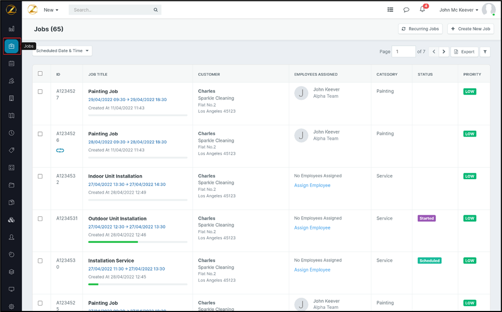Click the list view icon in top bar
This screenshot has height=312, width=502.
click(x=390, y=10)
